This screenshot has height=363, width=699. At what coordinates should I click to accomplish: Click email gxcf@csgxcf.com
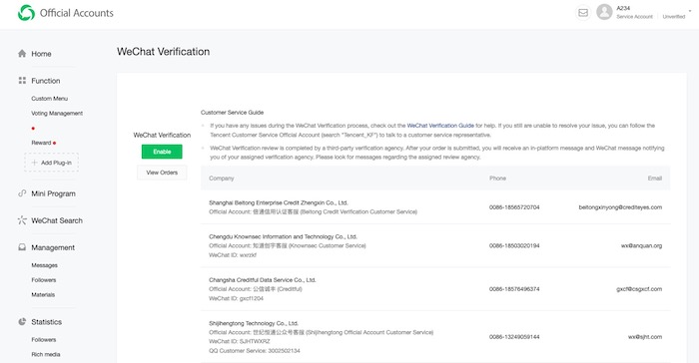tap(639, 289)
